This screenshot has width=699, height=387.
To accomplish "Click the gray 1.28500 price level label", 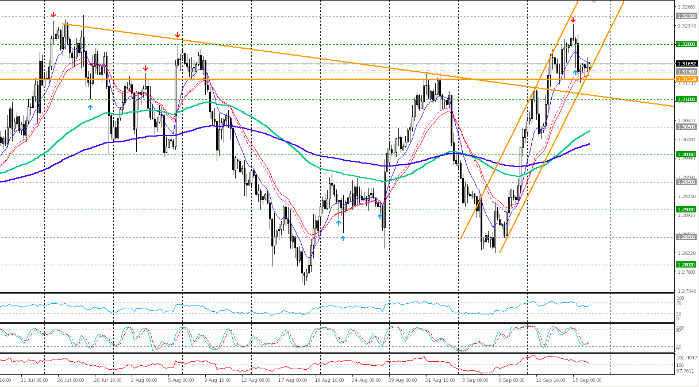I will tap(687, 237).
